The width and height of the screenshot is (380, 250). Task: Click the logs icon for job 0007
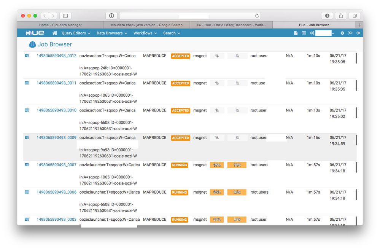pos(27,165)
